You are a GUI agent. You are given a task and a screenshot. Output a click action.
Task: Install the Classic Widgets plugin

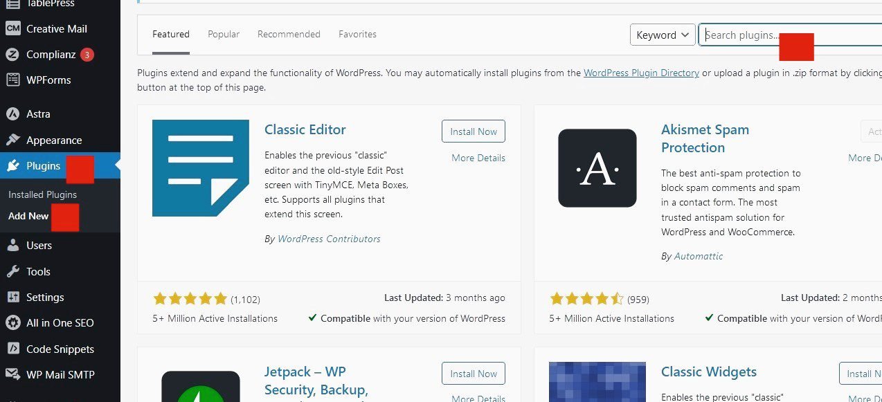click(x=861, y=374)
